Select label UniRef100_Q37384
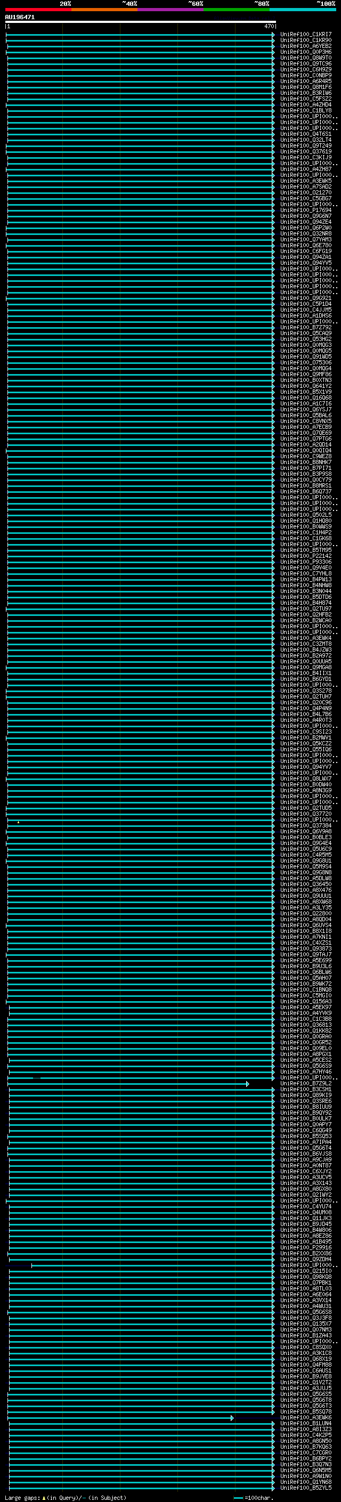Viewport: 341px width, 1502px height. coord(305,826)
